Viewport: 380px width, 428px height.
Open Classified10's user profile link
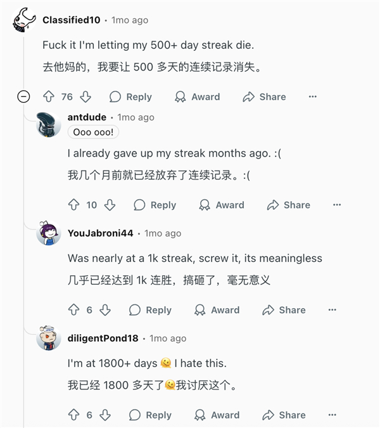[x=71, y=20]
